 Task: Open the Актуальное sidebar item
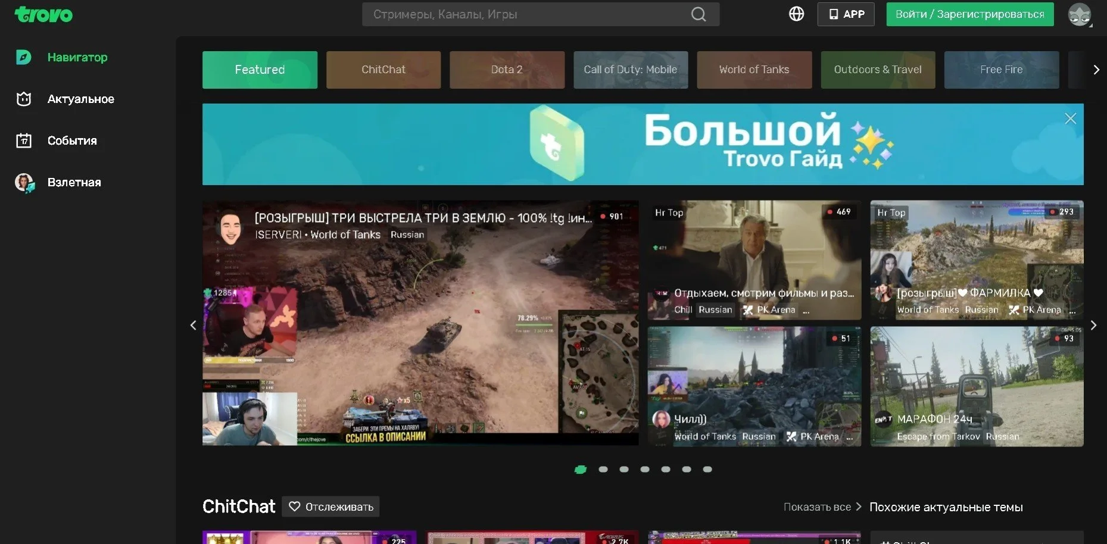click(80, 99)
